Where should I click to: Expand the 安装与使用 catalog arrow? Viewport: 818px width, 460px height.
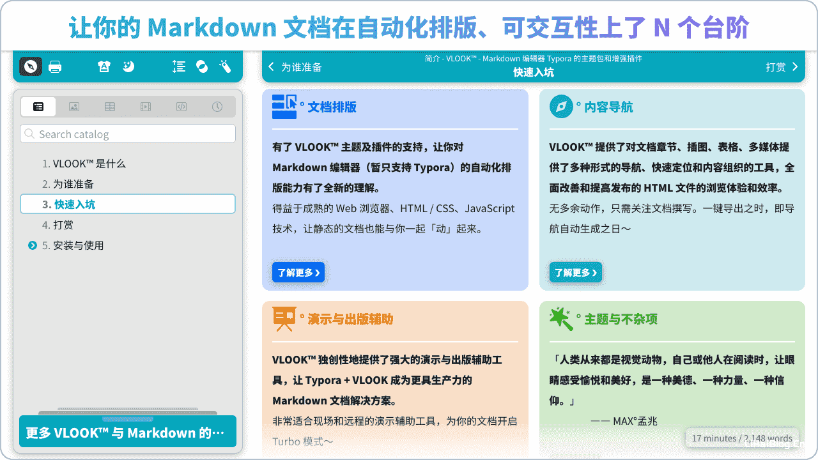tap(33, 245)
